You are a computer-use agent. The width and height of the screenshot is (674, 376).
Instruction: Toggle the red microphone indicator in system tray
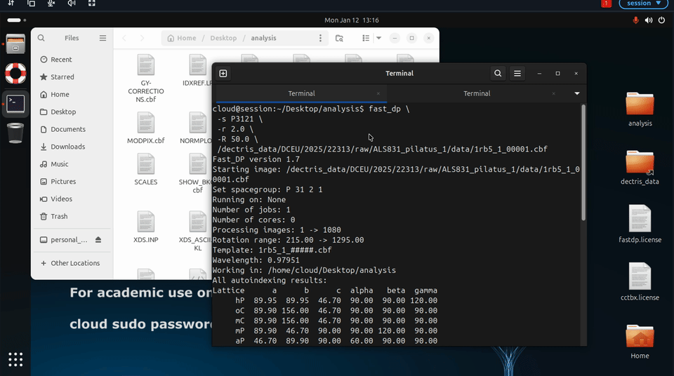636,20
